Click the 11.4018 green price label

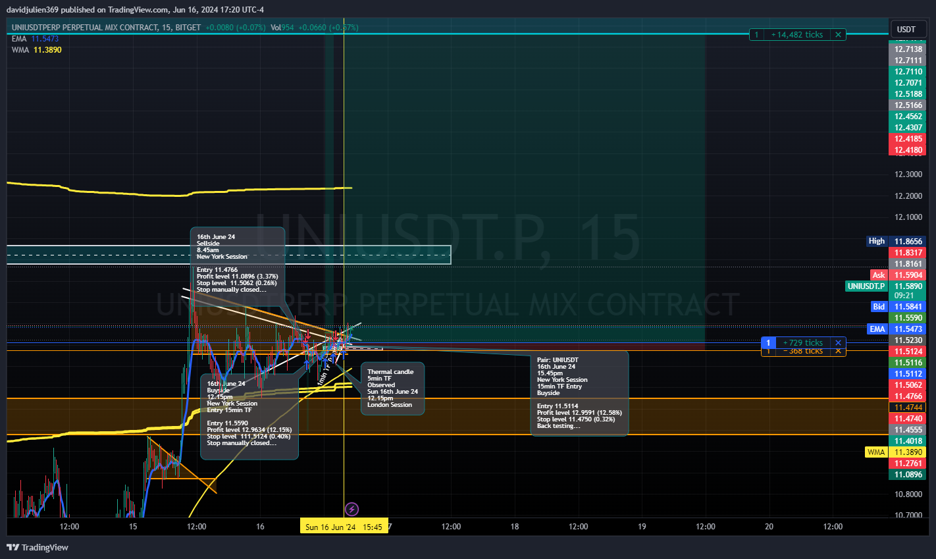[x=908, y=440]
